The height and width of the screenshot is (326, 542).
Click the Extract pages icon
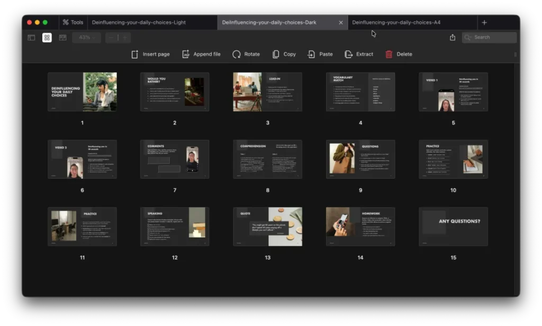coord(348,54)
